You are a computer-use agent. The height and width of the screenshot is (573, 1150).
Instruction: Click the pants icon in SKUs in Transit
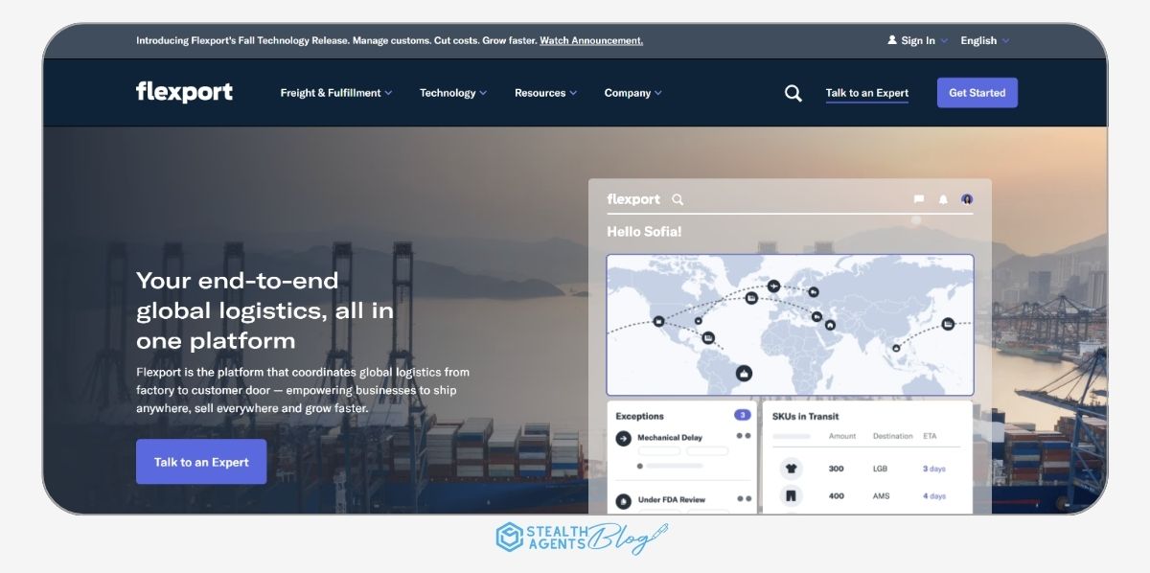[790, 495]
